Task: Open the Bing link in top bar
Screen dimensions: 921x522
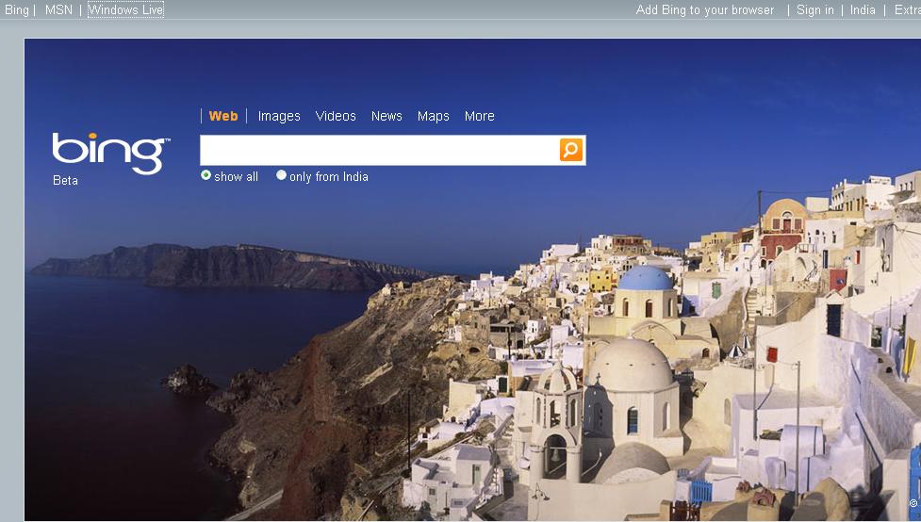Action: [x=16, y=10]
